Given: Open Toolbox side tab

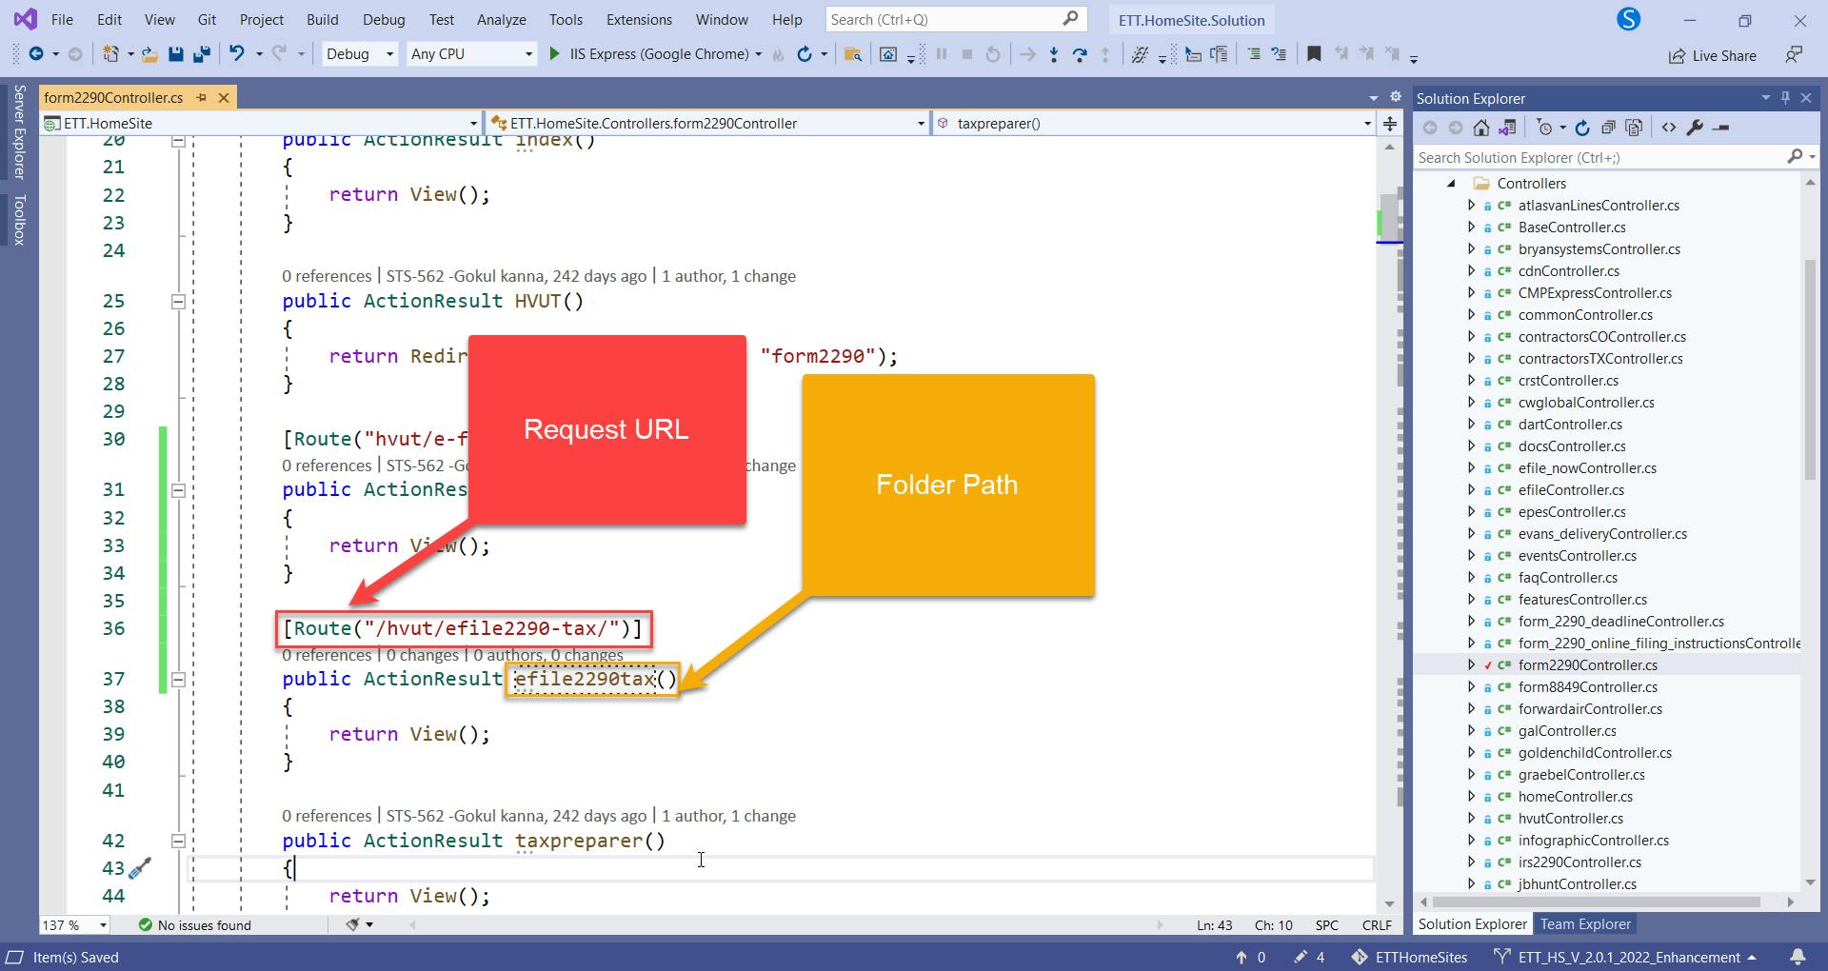Looking at the screenshot, I should [x=19, y=220].
